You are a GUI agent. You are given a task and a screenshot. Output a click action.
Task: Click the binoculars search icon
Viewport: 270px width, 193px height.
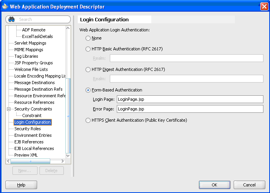pos(12,19)
